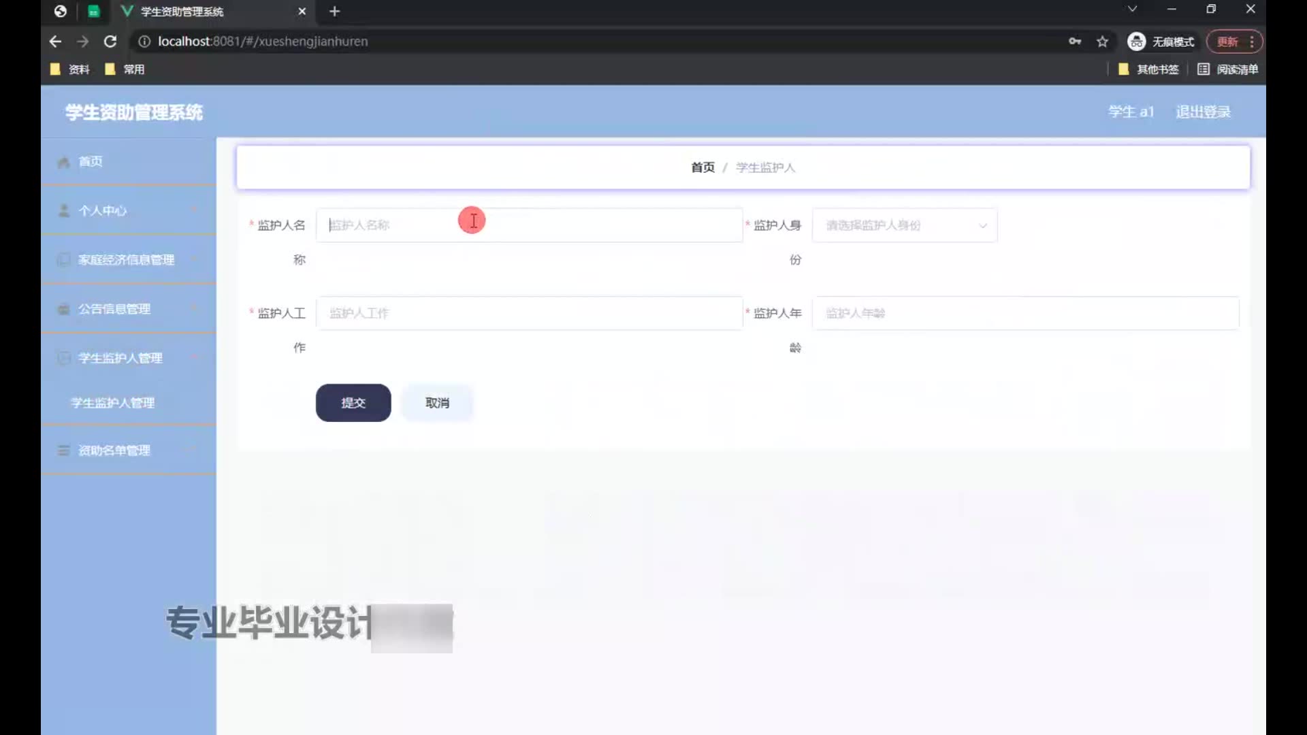Expand the 家庭经济信息管理 sidebar menu
Image resolution: width=1307 pixels, height=735 pixels.
click(129, 259)
